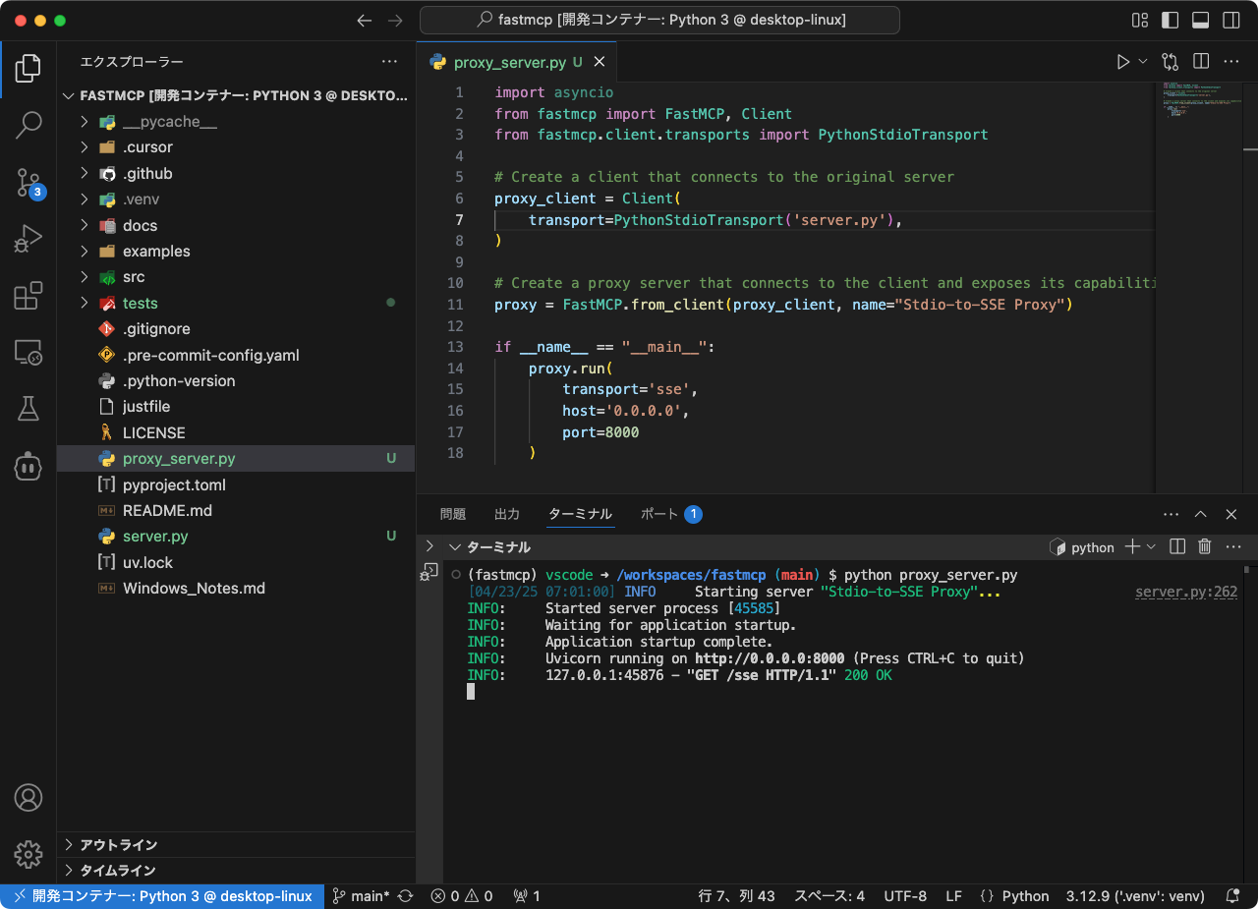Open the Manage settings gear

tap(29, 854)
